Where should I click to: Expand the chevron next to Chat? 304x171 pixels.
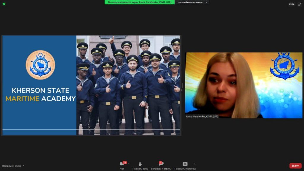129,164
